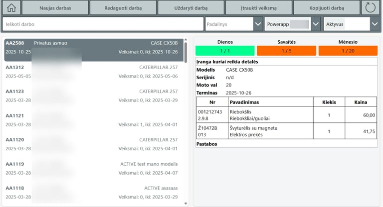Click the Švyturėlis su magnetu cell

tap(271, 131)
